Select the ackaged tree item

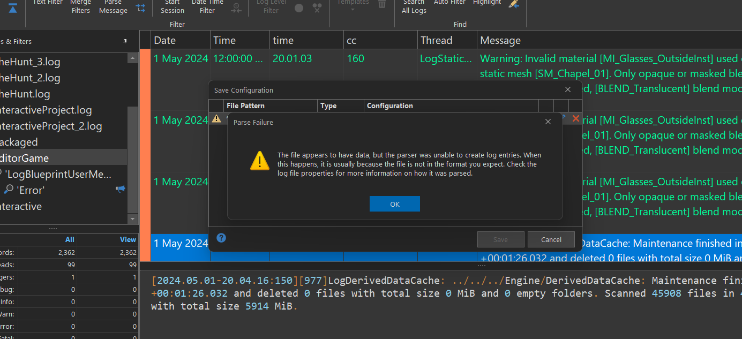point(19,142)
